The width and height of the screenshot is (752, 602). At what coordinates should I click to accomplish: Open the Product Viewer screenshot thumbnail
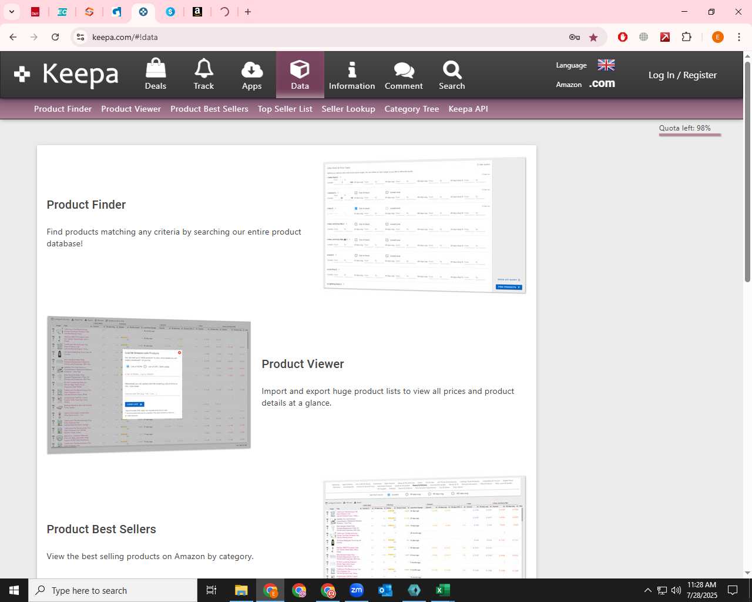coord(149,385)
